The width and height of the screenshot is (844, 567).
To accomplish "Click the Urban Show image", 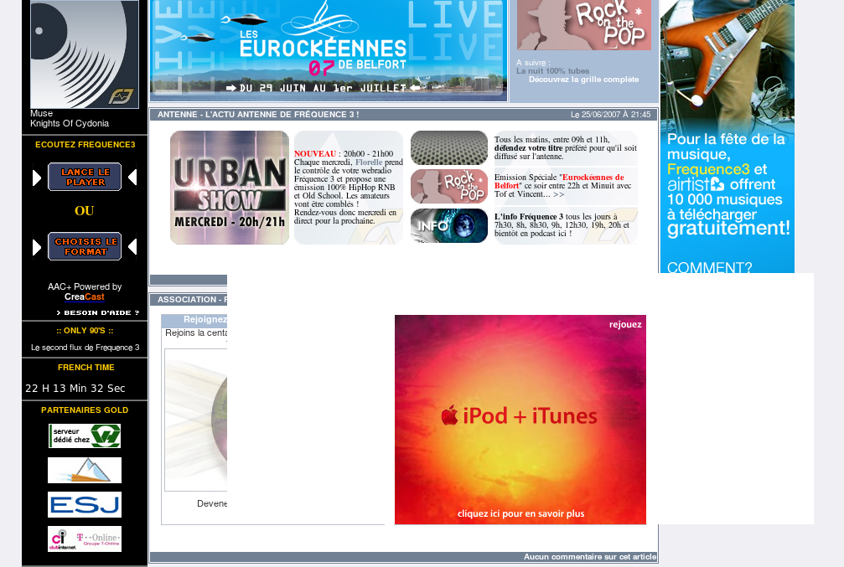I will tap(230, 188).
